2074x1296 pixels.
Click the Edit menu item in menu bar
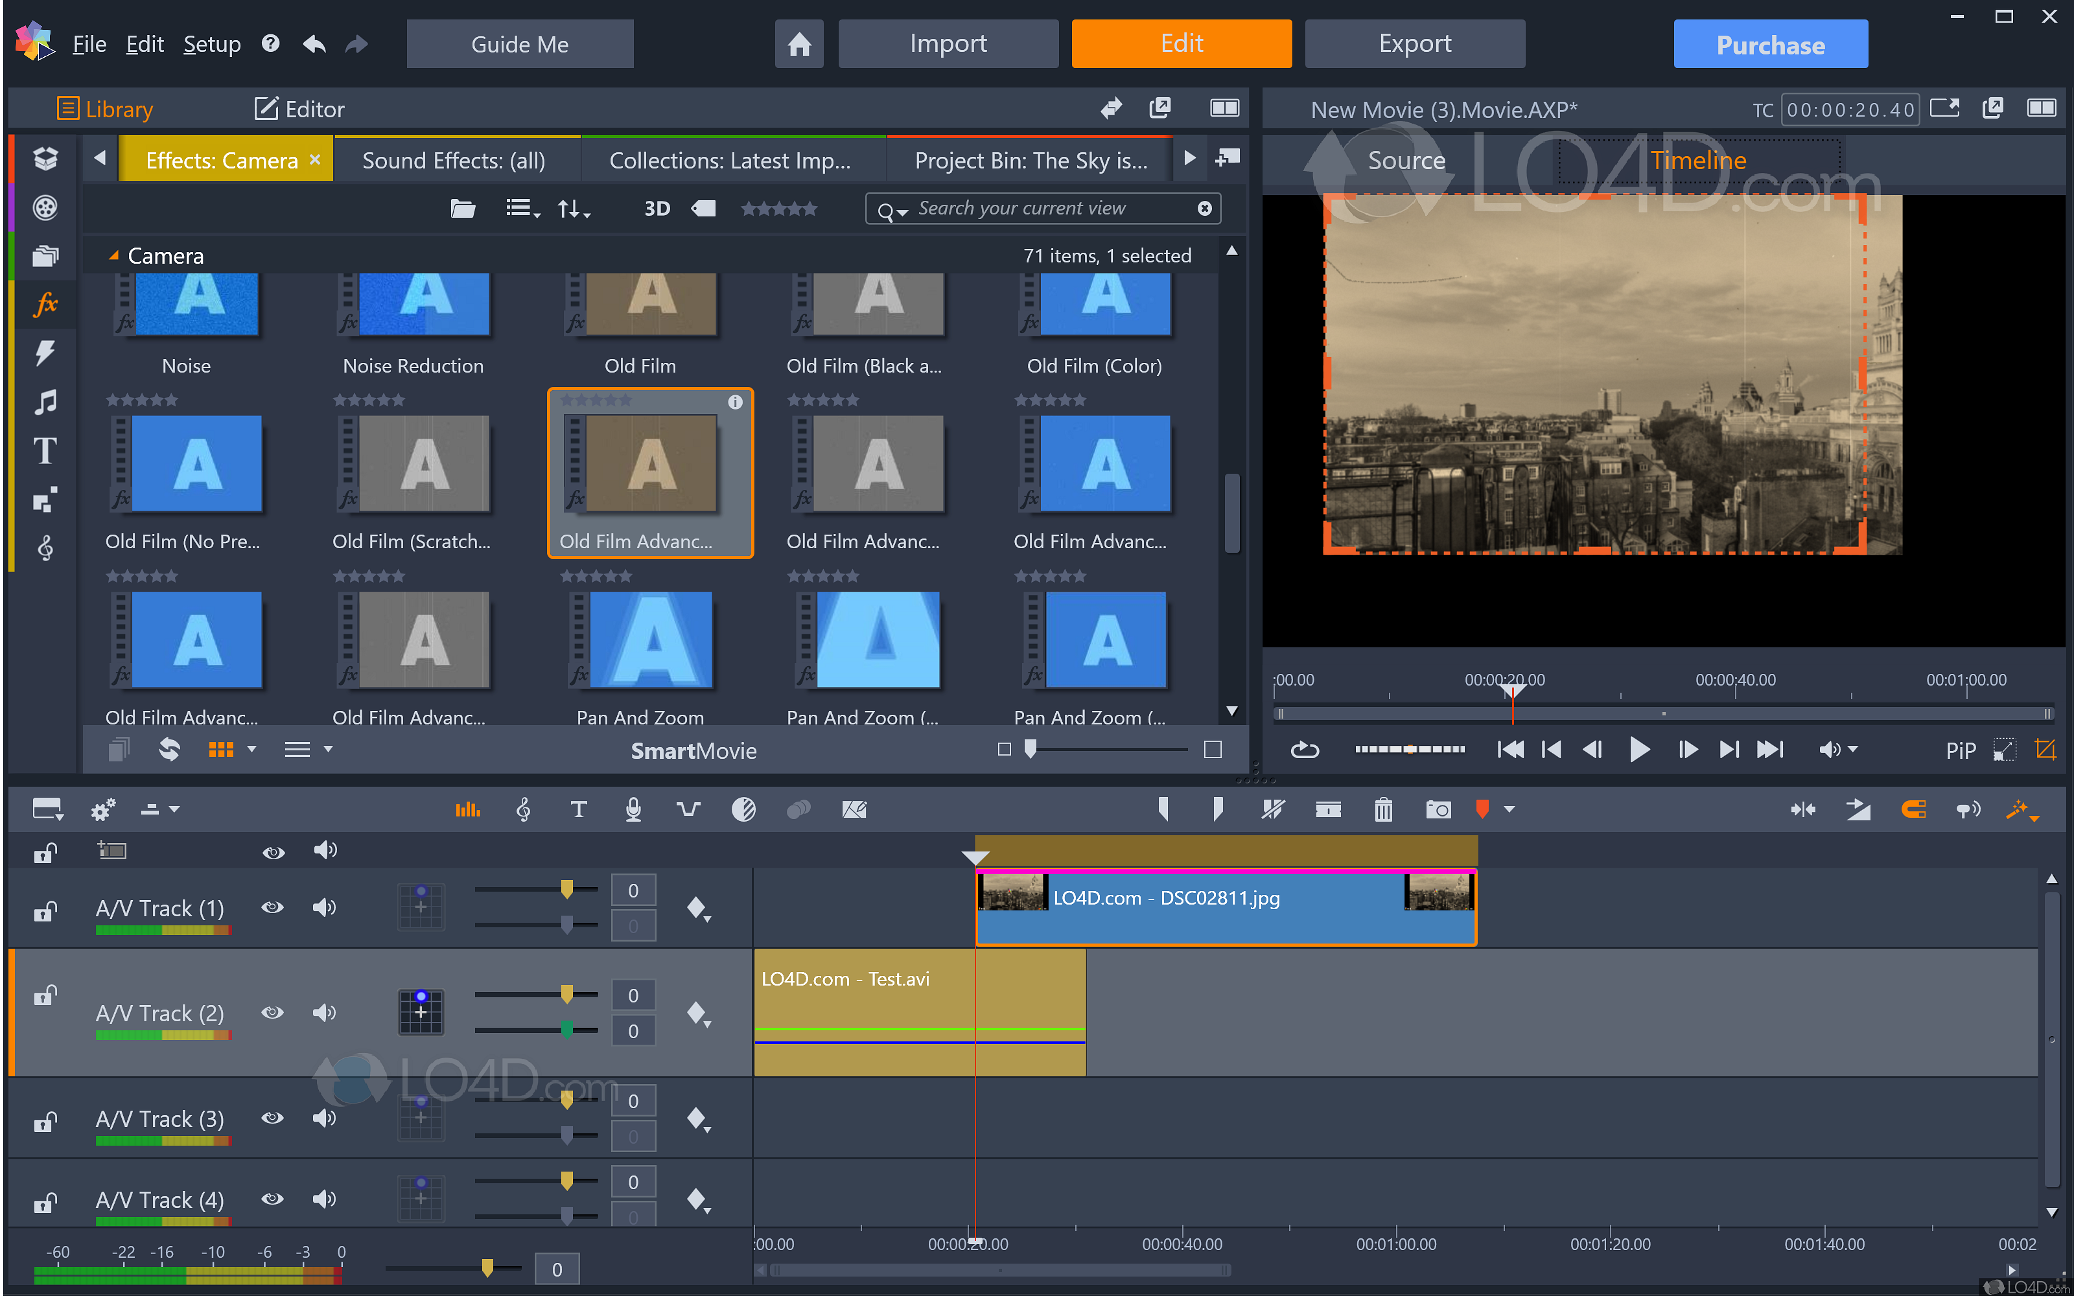coord(143,43)
